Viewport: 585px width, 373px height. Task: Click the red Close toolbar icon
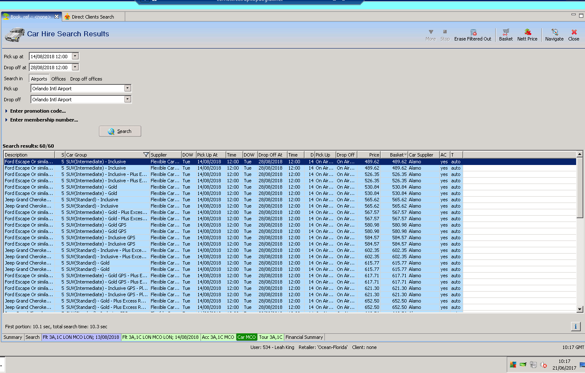pos(574,34)
